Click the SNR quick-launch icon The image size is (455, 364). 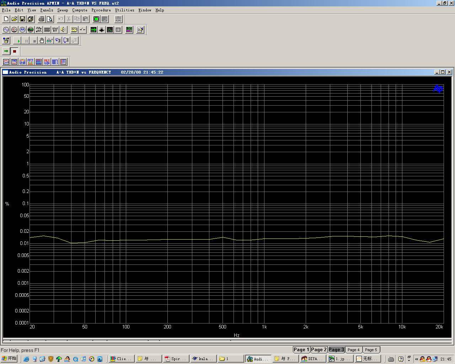click(x=22, y=62)
